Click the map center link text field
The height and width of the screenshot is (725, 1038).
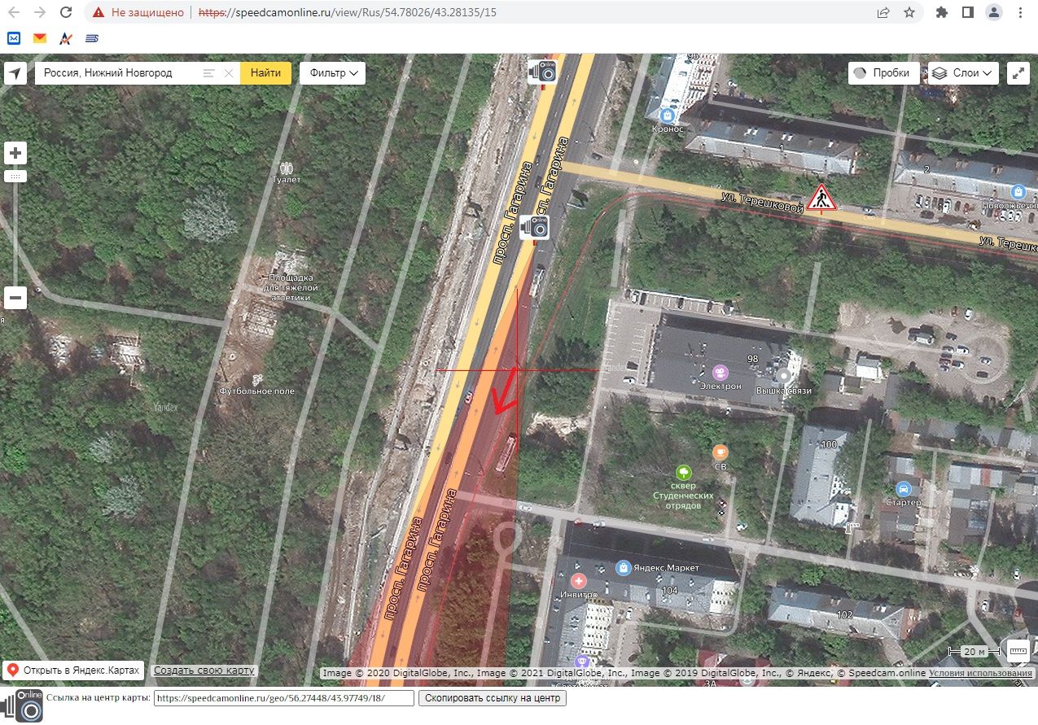click(283, 698)
